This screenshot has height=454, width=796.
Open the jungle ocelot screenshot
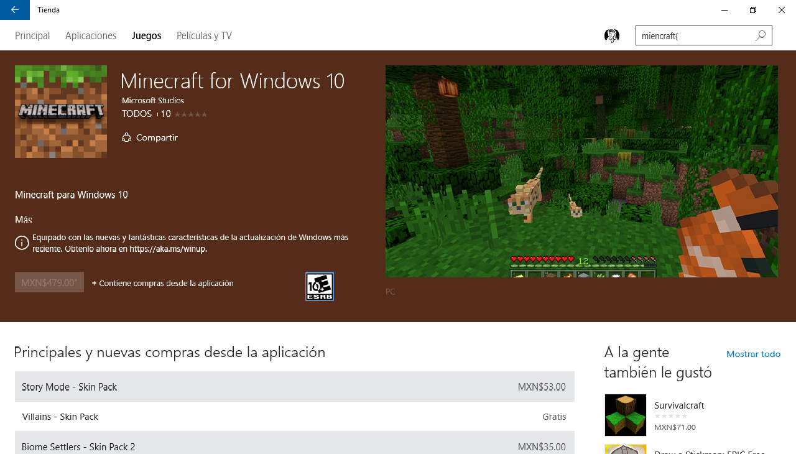point(581,171)
